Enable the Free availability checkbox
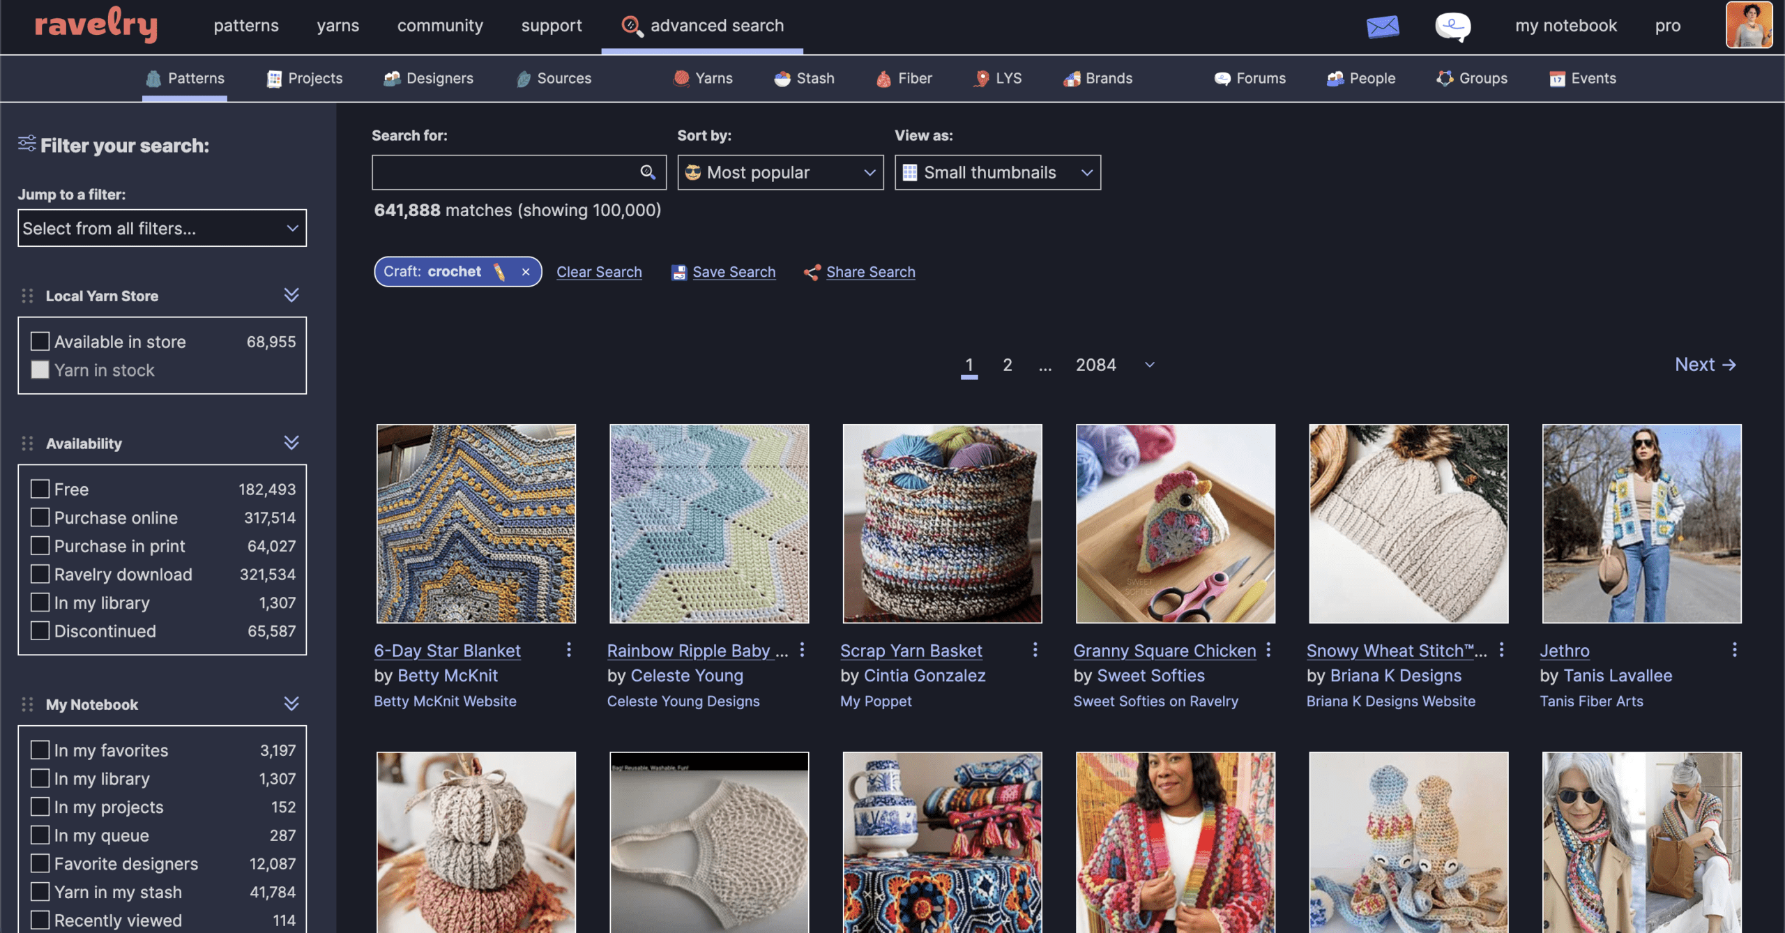Image resolution: width=1785 pixels, height=933 pixels. click(40, 489)
